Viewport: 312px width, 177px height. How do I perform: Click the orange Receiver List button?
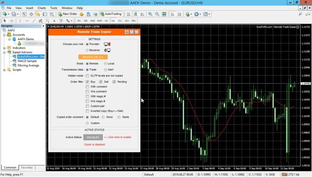(x=93, y=57)
